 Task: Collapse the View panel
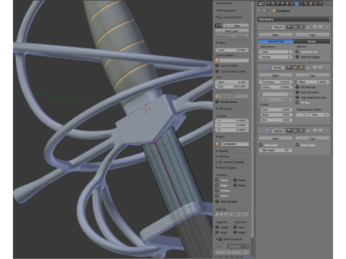point(217,42)
